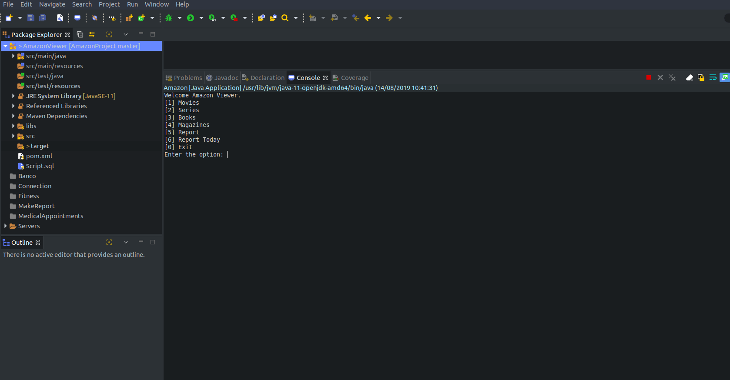Open the Outline view menu chevron

tap(126, 242)
